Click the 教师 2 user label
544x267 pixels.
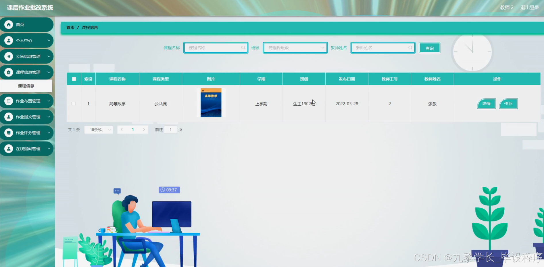click(x=507, y=7)
